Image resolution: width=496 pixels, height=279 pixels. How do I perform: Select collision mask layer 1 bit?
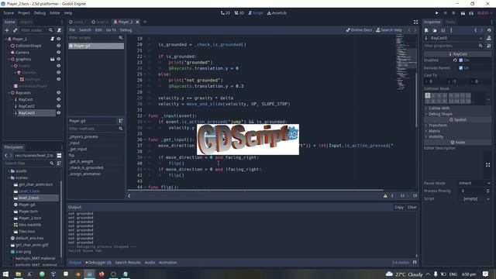pos(428,95)
